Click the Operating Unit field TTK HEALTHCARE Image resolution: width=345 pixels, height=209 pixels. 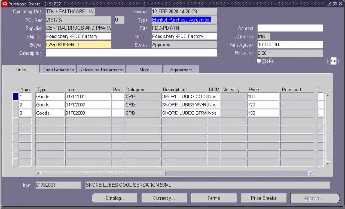pyautogui.click(x=70, y=12)
